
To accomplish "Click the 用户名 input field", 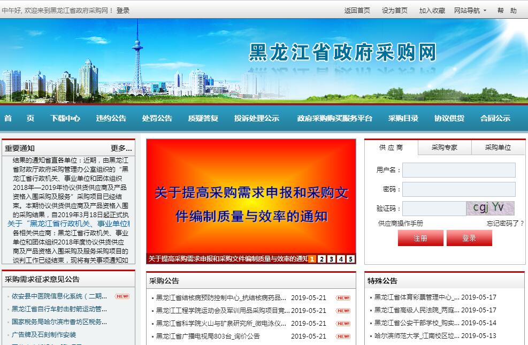I will 458,170.
